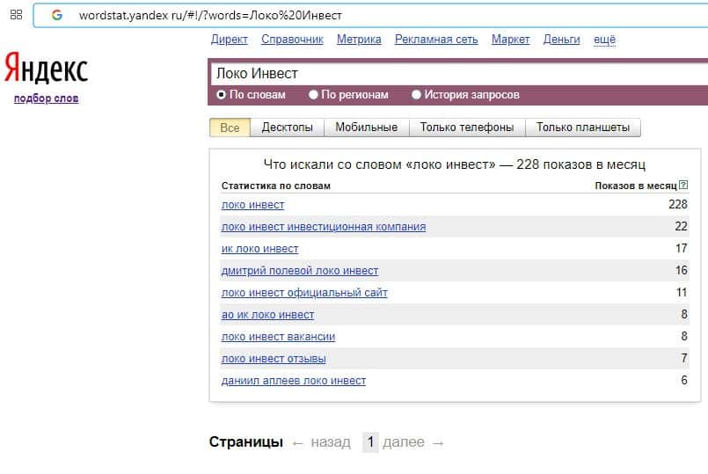The height and width of the screenshot is (474, 708).
Task: Open the 'Только телефоны' tab
Action: point(467,128)
